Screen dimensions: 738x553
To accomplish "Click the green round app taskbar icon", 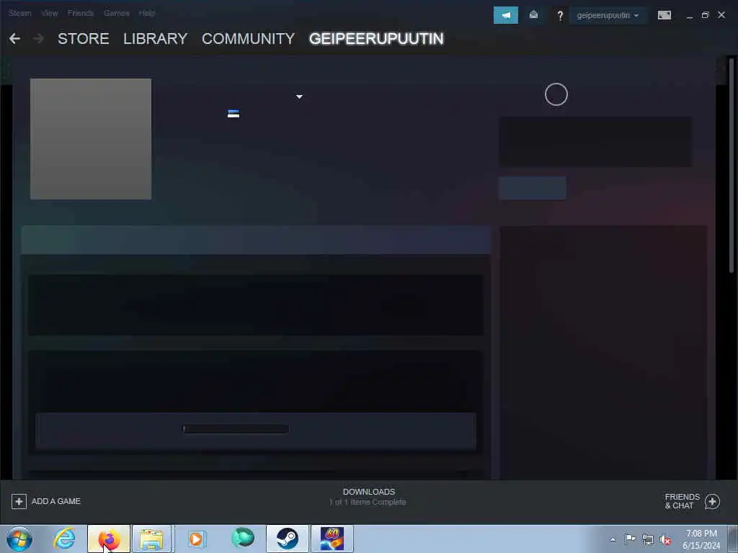I will pos(243,538).
